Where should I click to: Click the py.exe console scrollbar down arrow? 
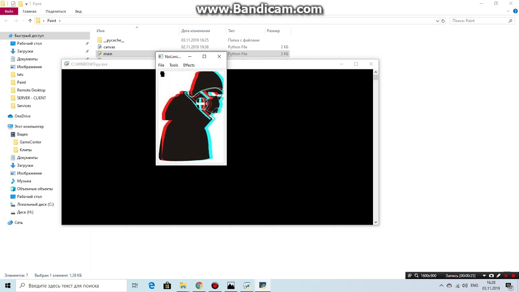point(376,222)
